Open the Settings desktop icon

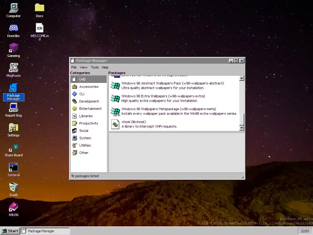[13, 130]
